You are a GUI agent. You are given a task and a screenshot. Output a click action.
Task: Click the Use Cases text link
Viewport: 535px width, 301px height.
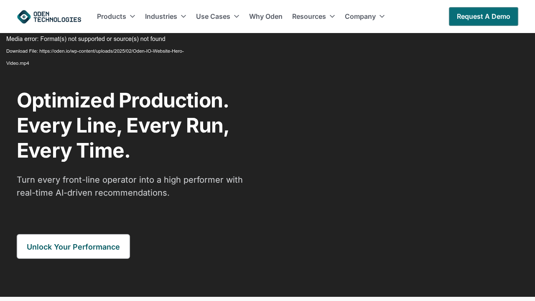tap(212, 16)
